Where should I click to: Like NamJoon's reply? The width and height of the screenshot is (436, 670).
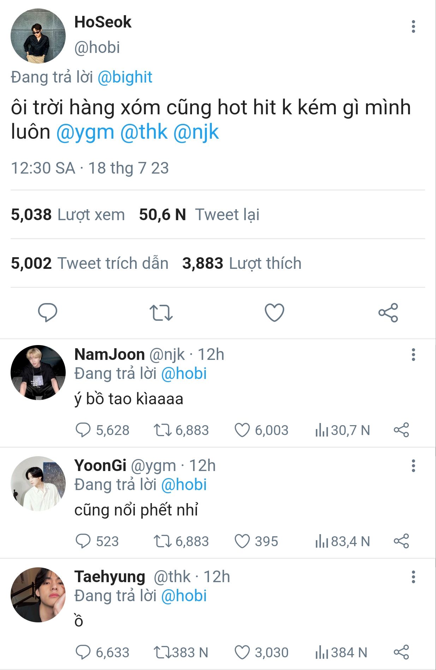(x=242, y=430)
